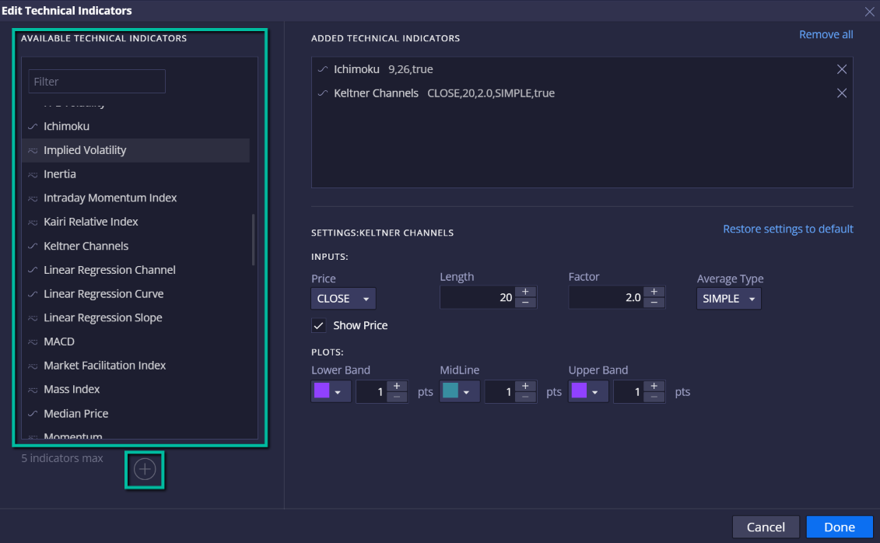Click the icon beside Mass Index
The width and height of the screenshot is (880, 543).
tap(33, 389)
